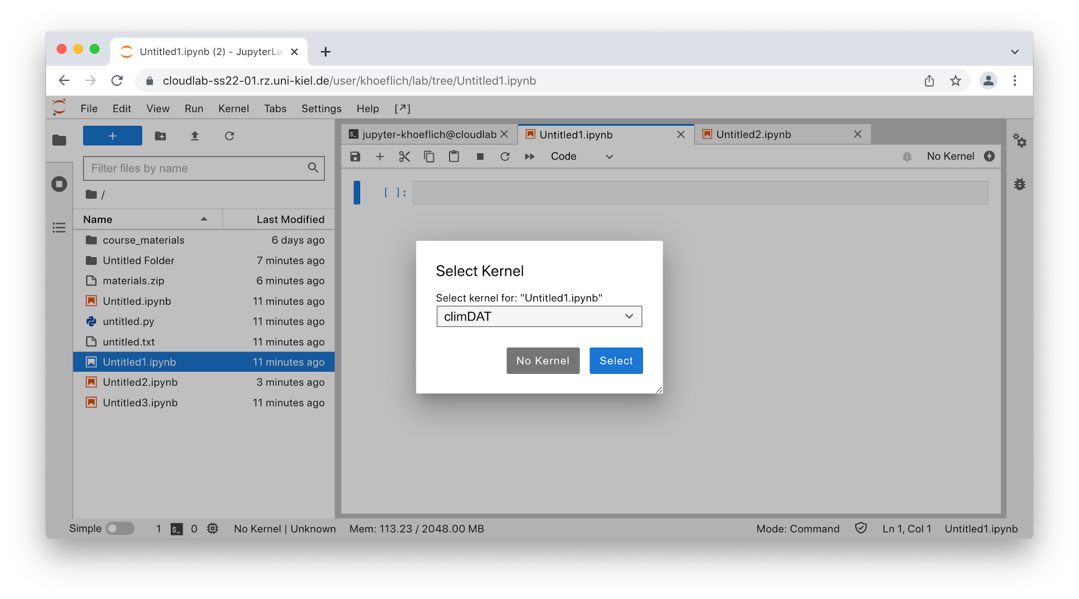Click the upload files icon
This screenshot has width=1079, height=599.
195,136
